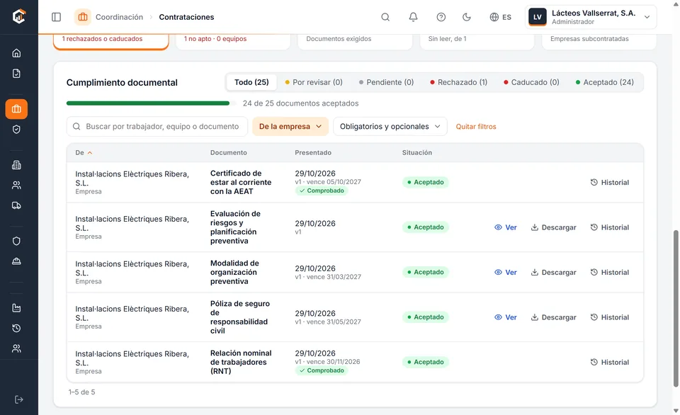The image size is (680, 415).
Task: View the Póliza de seguro document
Action: [x=506, y=317]
